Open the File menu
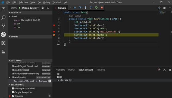The width and height of the screenshot is (172, 98). point(8,2)
